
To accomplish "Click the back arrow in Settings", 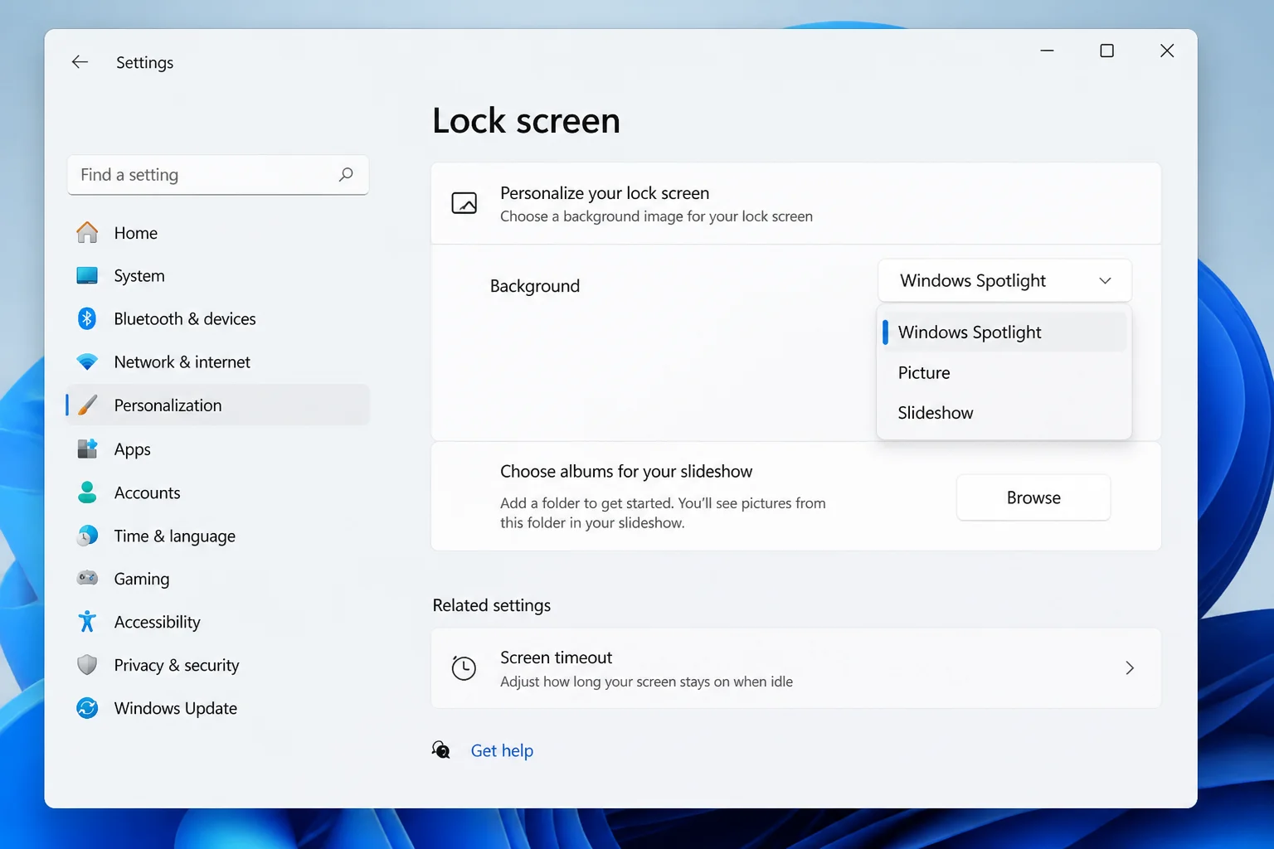I will pos(80,62).
